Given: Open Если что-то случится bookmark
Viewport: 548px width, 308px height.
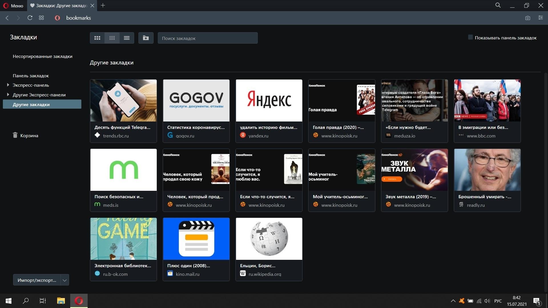Looking at the screenshot, I should pos(269,180).
